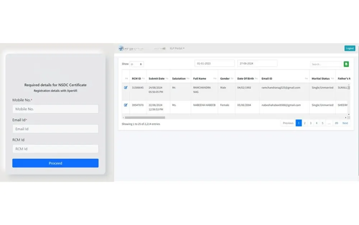Sort by Full Name column header
The width and height of the screenshot is (359, 225).
click(x=205, y=78)
